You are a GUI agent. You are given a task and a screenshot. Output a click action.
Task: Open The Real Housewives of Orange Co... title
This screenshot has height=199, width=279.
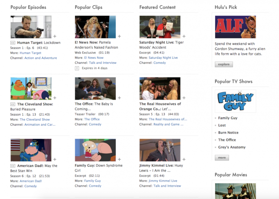coord(160,106)
